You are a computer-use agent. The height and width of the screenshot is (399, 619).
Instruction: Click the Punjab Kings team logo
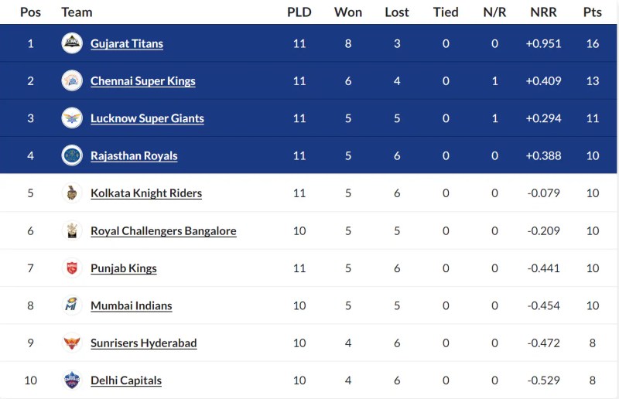pyautogui.click(x=72, y=268)
